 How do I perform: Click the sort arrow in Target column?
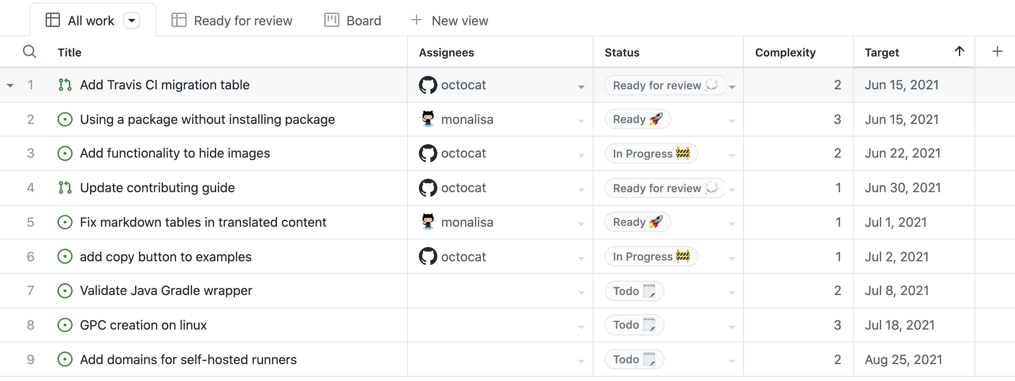point(959,51)
